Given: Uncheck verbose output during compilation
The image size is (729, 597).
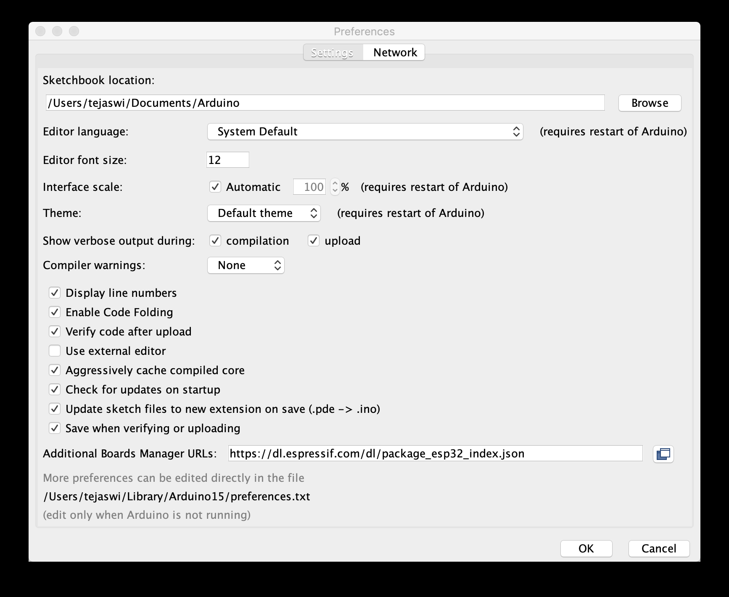Looking at the screenshot, I should click(216, 240).
